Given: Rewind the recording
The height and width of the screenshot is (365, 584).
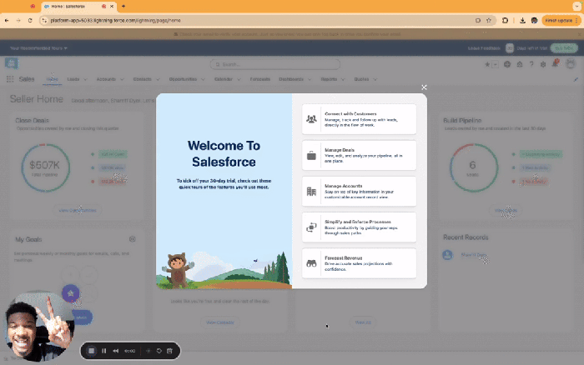Looking at the screenshot, I should click(x=116, y=351).
